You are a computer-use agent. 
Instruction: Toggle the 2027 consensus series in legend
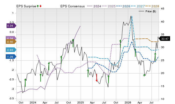138,6
